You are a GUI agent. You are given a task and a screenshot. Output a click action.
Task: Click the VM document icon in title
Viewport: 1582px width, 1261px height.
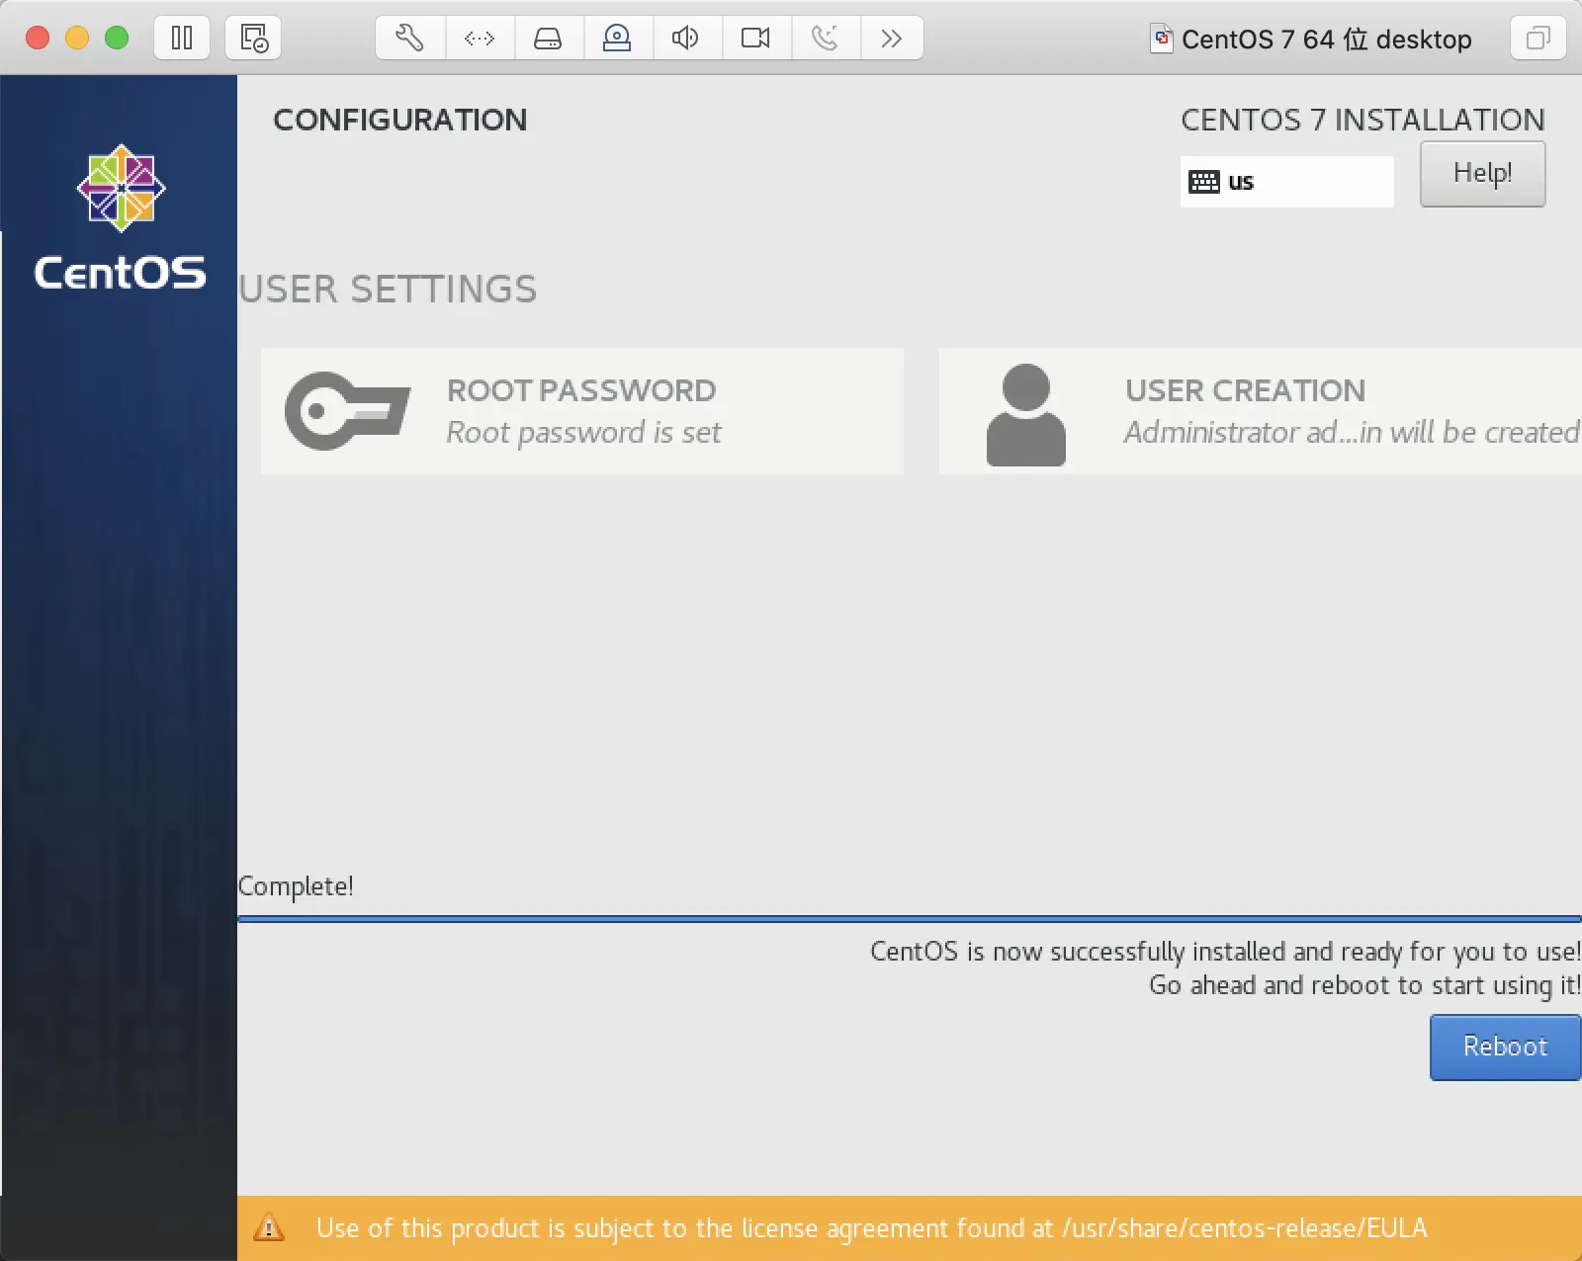click(x=1162, y=39)
